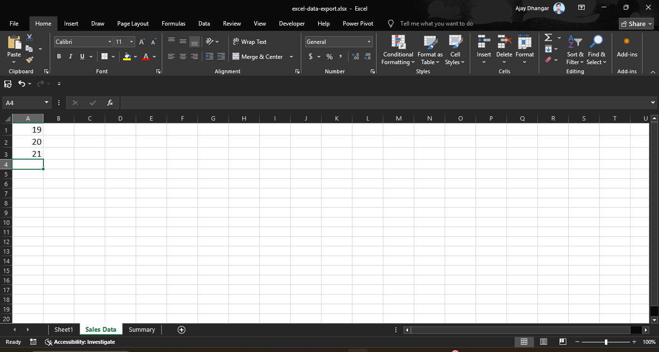This screenshot has width=659, height=352.
Task: Apply Percent Style format
Action: point(329,56)
